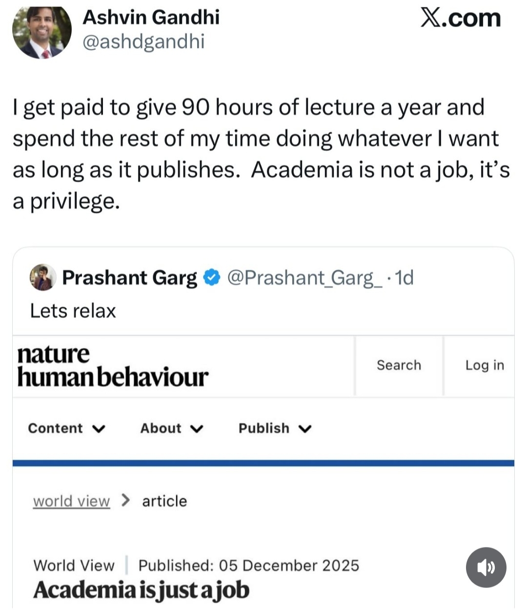Open Prashant Garg's small avatar
Image resolution: width=527 pixels, height=610 pixels.
[42, 277]
